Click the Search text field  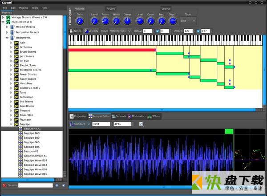click(x=36, y=185)
